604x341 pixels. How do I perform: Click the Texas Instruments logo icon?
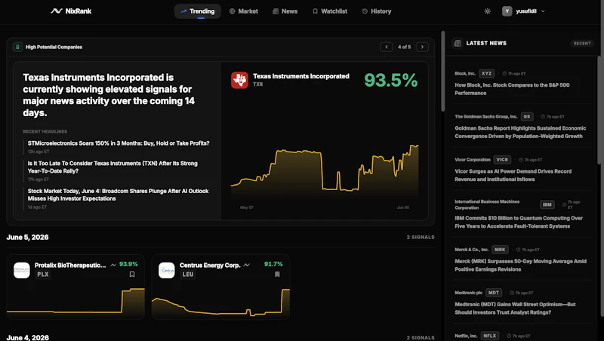point(239,80)
